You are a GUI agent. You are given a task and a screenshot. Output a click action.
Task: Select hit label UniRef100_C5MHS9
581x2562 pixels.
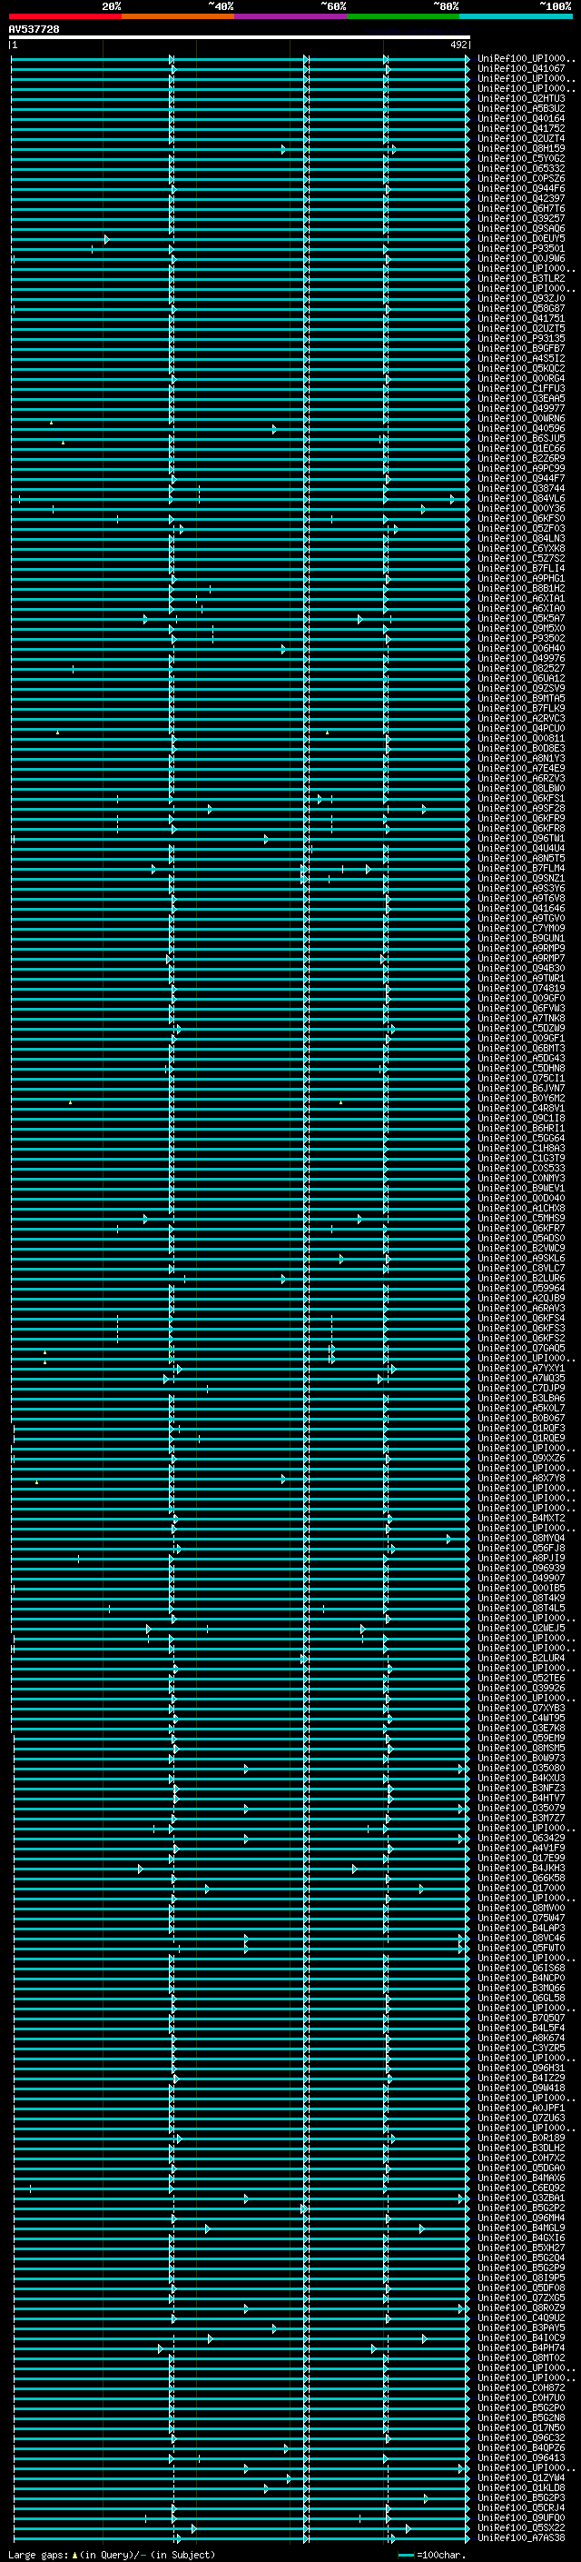(521, 1219)
